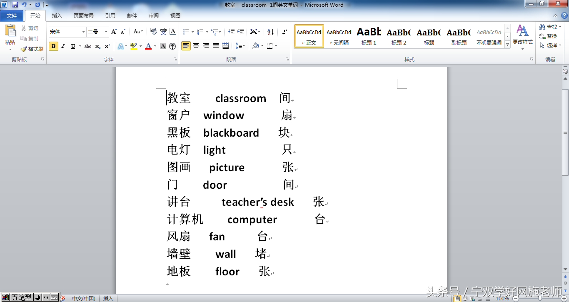
Task: Apply paragraph shading paint bucket
Action: pos(256,46)
